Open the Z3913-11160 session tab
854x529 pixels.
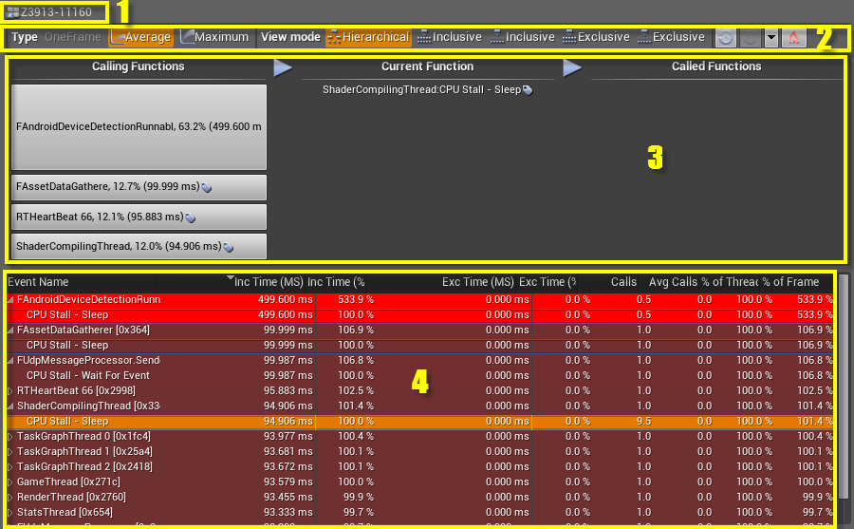(54, 12)
